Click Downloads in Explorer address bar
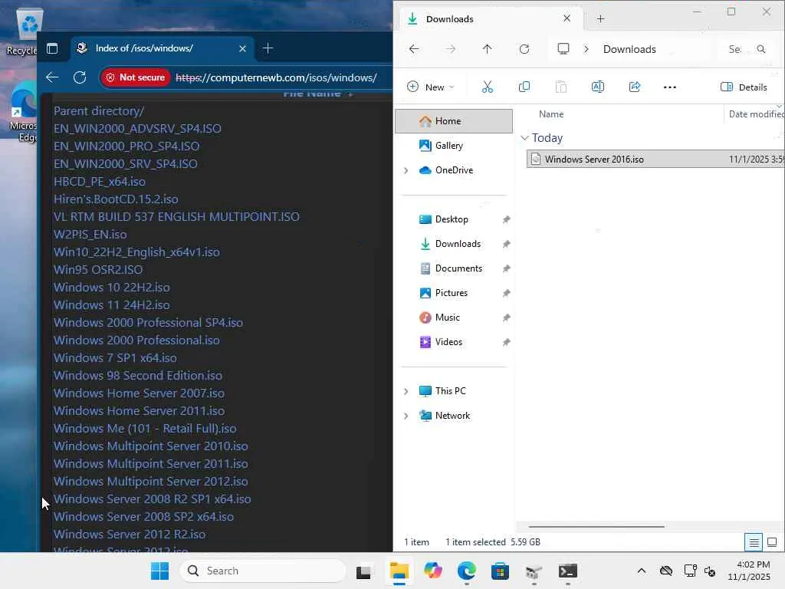The width and height of the screenshot is (785, 589). (x=629, y=49)
